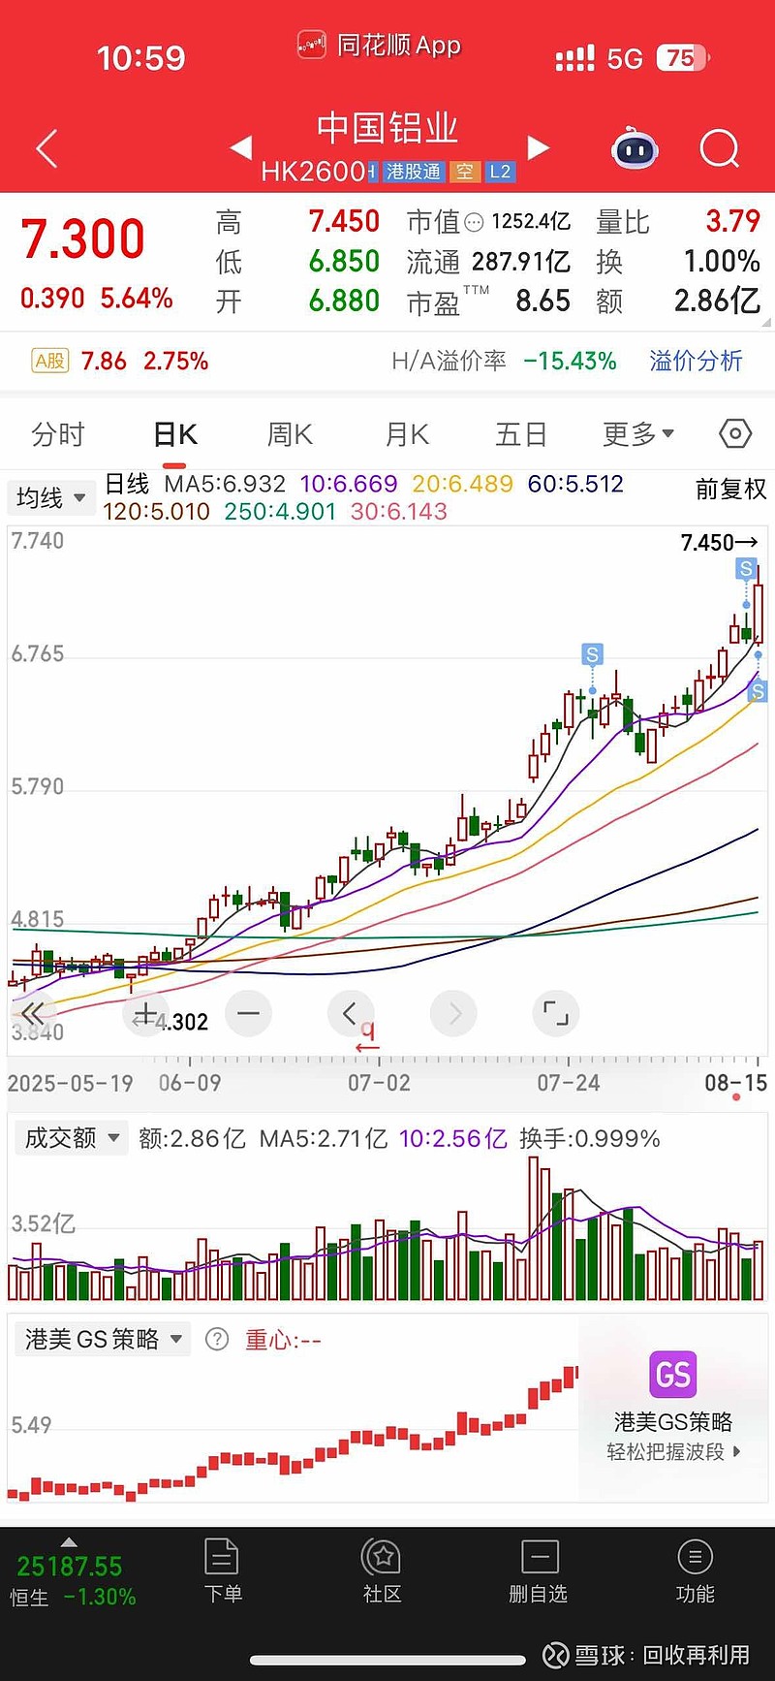Image resolution: width=775 pixels, height=1681 pixels.
Task: Tap the S marker near 07-24 peak
Action: pyautogui.click(x=592, y=654)
